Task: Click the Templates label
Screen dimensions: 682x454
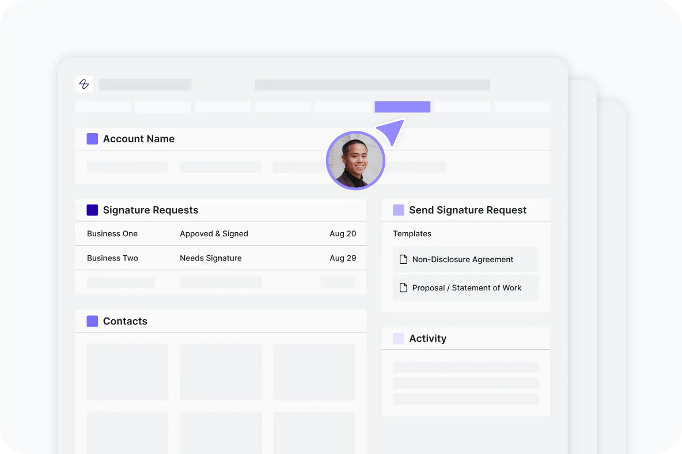Action: click(412, 233)
